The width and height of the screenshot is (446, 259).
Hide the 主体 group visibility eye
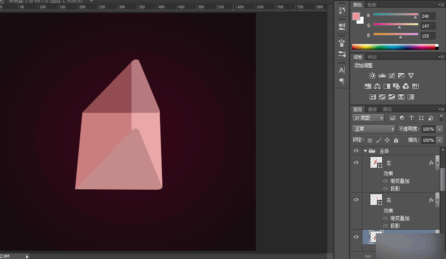coord(356,150)
